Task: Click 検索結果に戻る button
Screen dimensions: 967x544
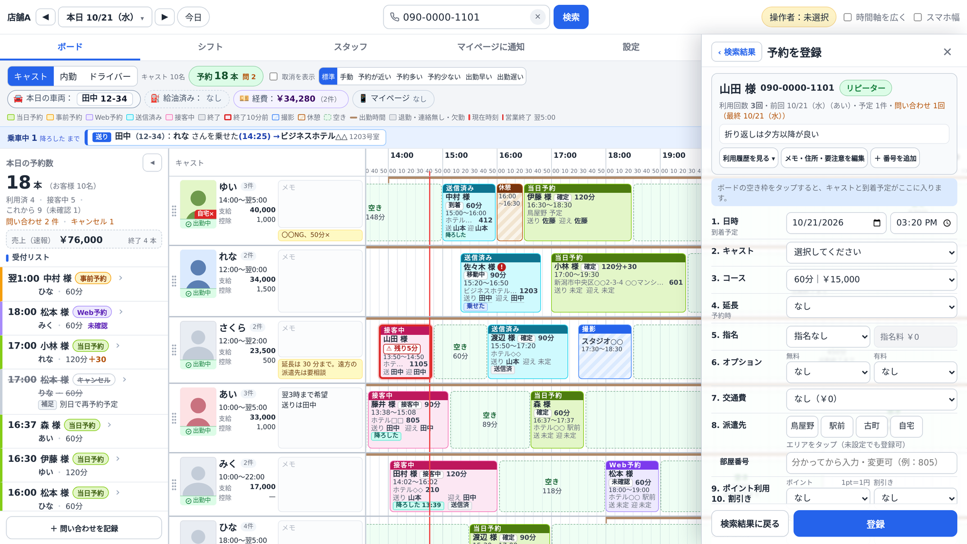Action: tap(750, 524)
